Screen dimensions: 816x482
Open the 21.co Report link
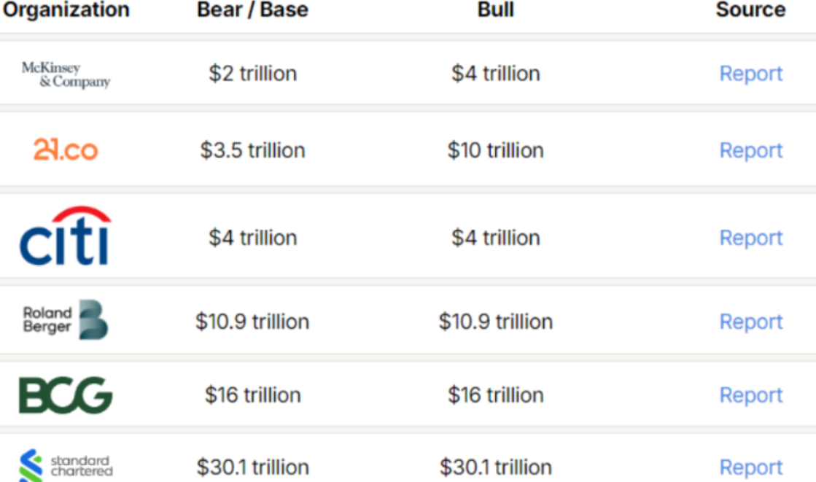coord(750,150)
